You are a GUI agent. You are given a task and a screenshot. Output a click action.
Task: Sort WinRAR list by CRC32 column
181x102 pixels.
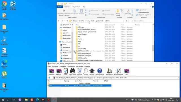point(106,81)
